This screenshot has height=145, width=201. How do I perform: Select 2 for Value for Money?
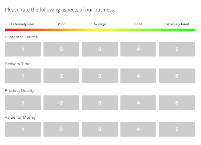click(61, 129)
